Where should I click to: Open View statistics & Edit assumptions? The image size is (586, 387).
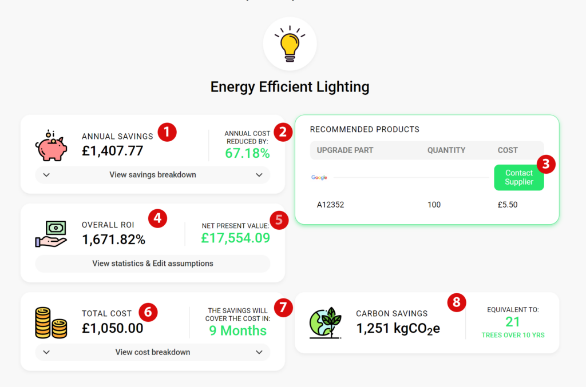152,264
